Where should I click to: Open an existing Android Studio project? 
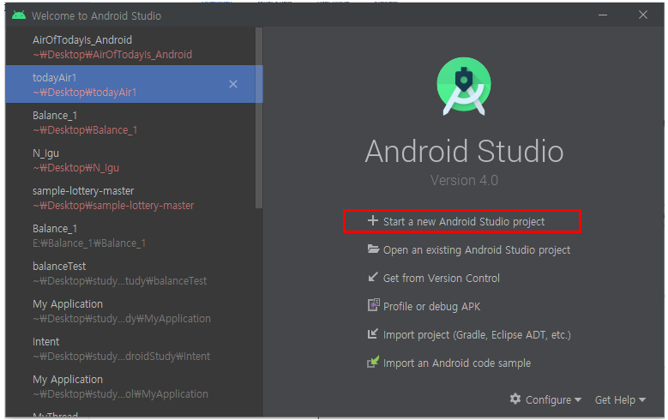(468, 250)
